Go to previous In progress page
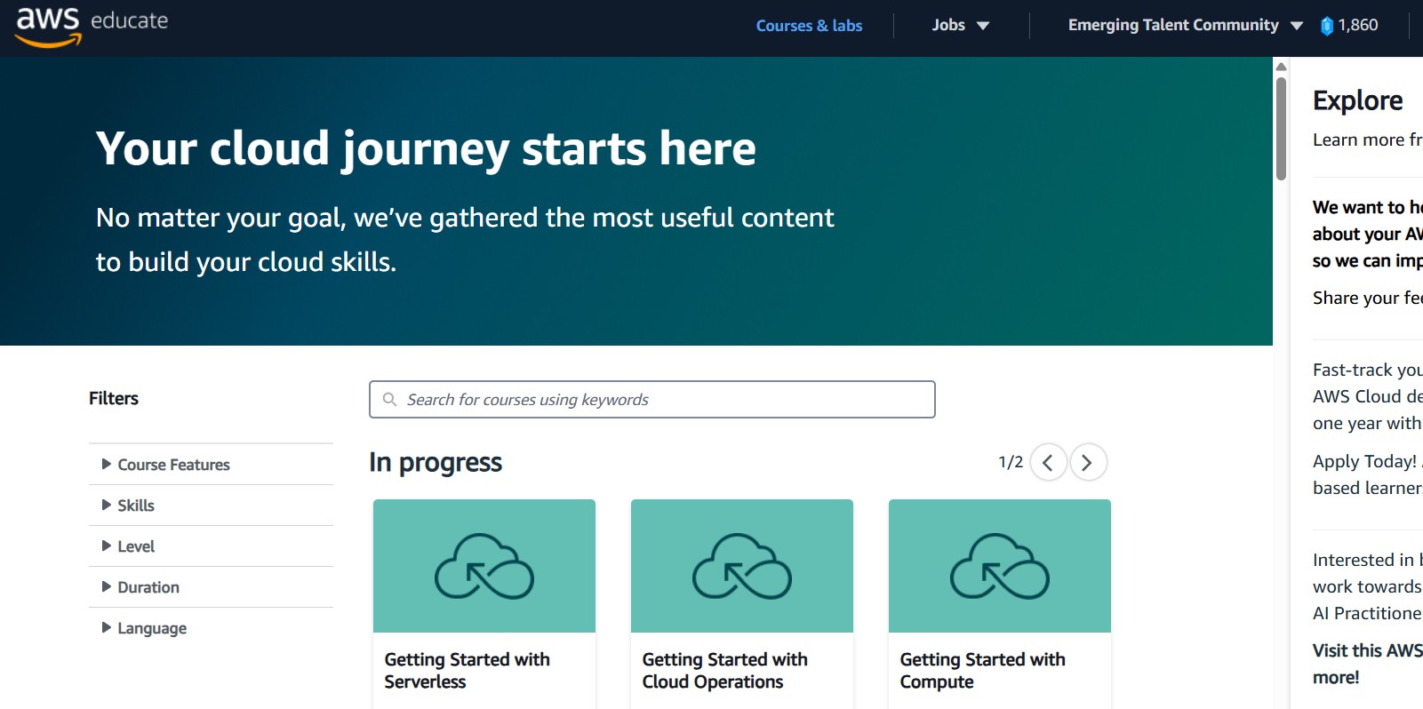This screenshot has height=709, width=1423. pyautogui.click(x=1048, y=462)
